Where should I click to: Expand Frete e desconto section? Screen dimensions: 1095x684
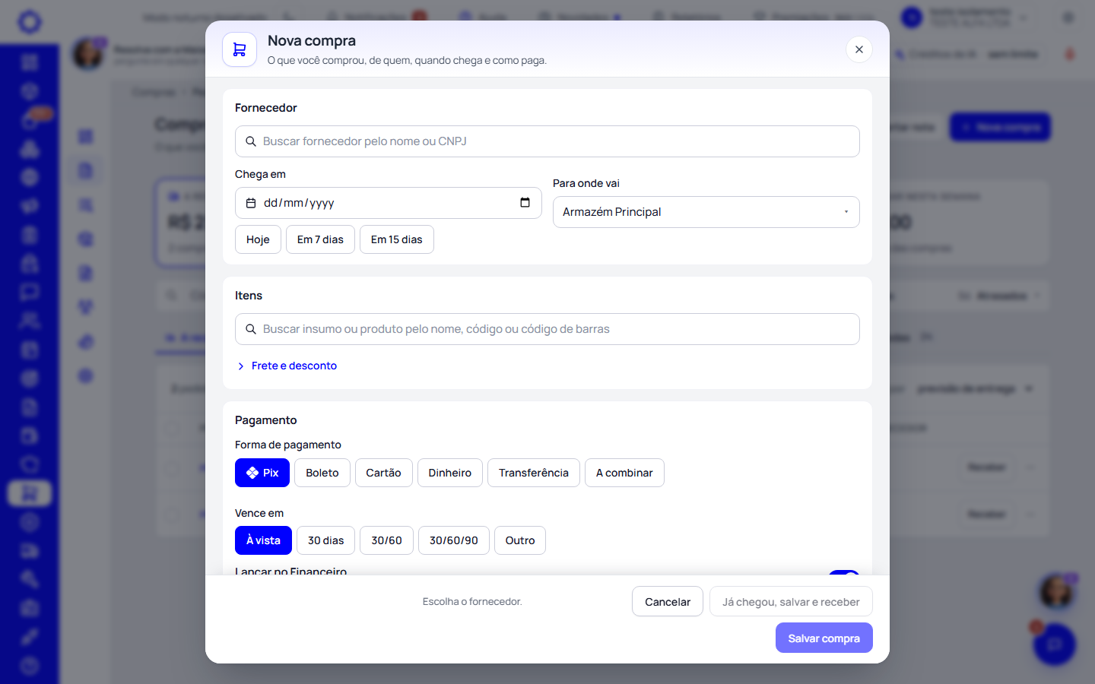tap(287, 366)
